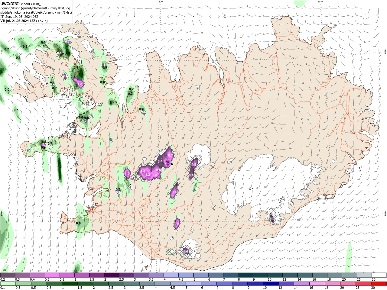Select the white snow-scale swatch at 30

click(379, 275)
